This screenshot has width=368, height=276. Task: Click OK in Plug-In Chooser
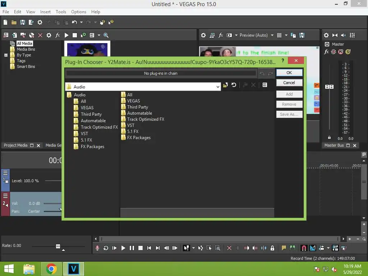point(289,73)
